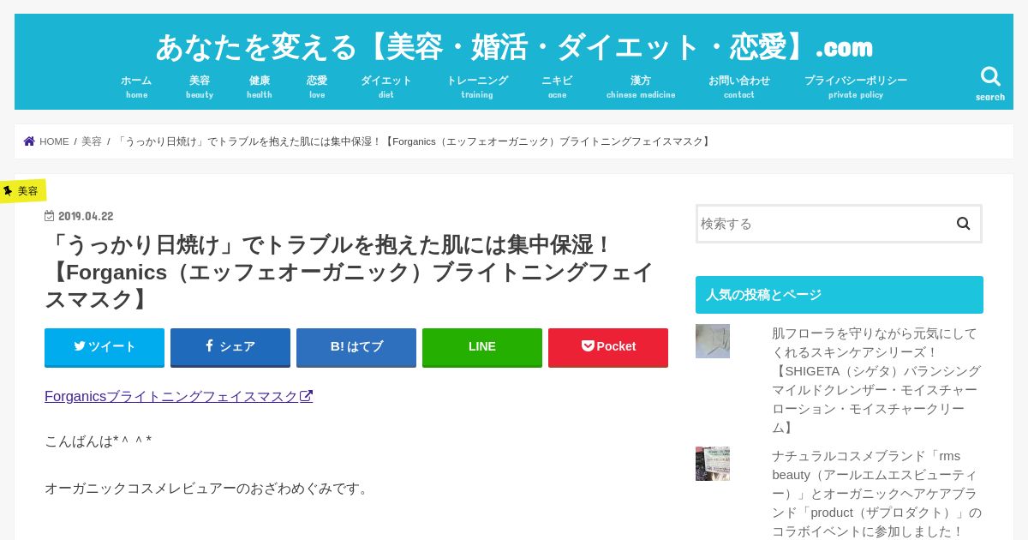Click the text オーガニックコスメレビュアーのおざわめぐみです。
Viewport: 1028px width, 540px height.
[208, 488]
